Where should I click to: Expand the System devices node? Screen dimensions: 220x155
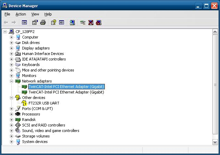tap(11, 142)
